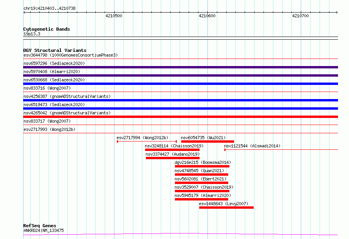This screenshot has width=349, height=239.
Task: Click the 4210600 ruler position label
Action: [207, 16]
